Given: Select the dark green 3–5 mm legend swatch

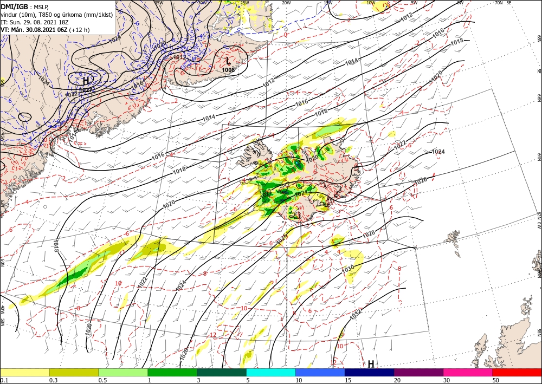Looking at the screenshot, I should click(x=222, y=372).
